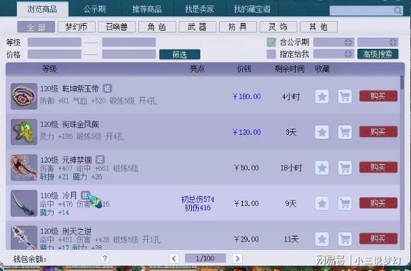Buy the 乾坤紫玉带 for ¥180.00
This screenshot has height=271, width=411.
[378, 96]
